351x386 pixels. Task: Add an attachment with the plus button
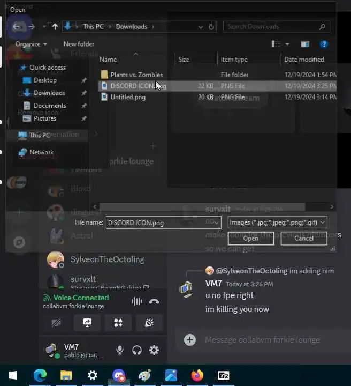point(190,340)
